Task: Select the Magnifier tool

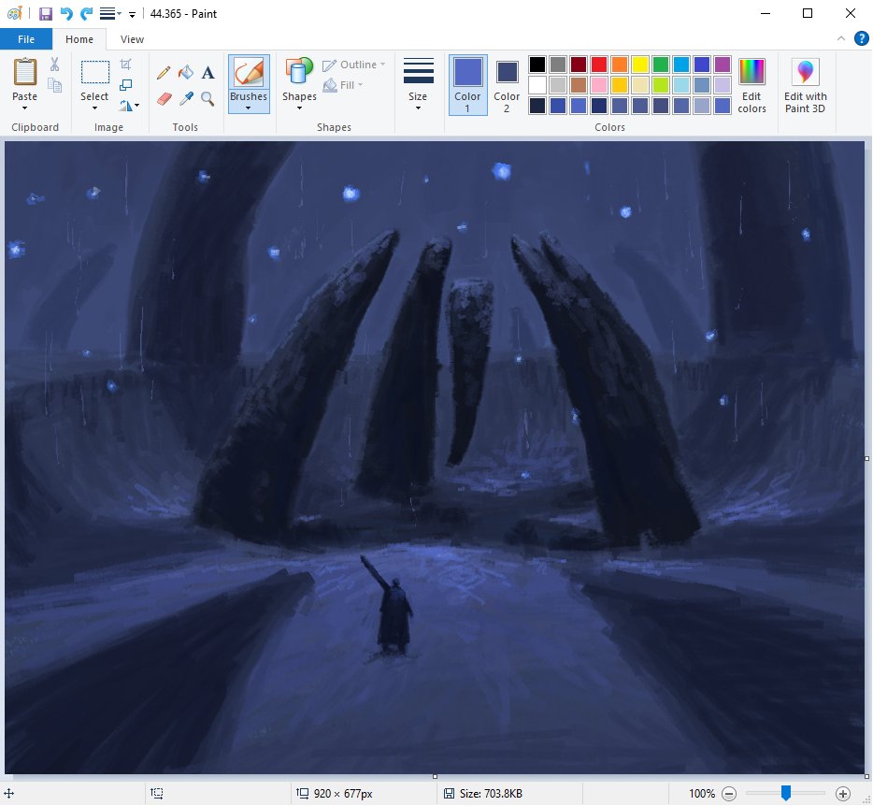Action: 208,98
